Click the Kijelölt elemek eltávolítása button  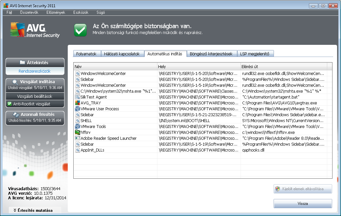coord(303,189)
